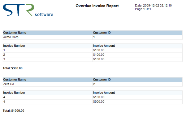This screenshot has width=186, height=116.
Task: Click Invoice Amount header under Acme Corp
Action: 137,46
